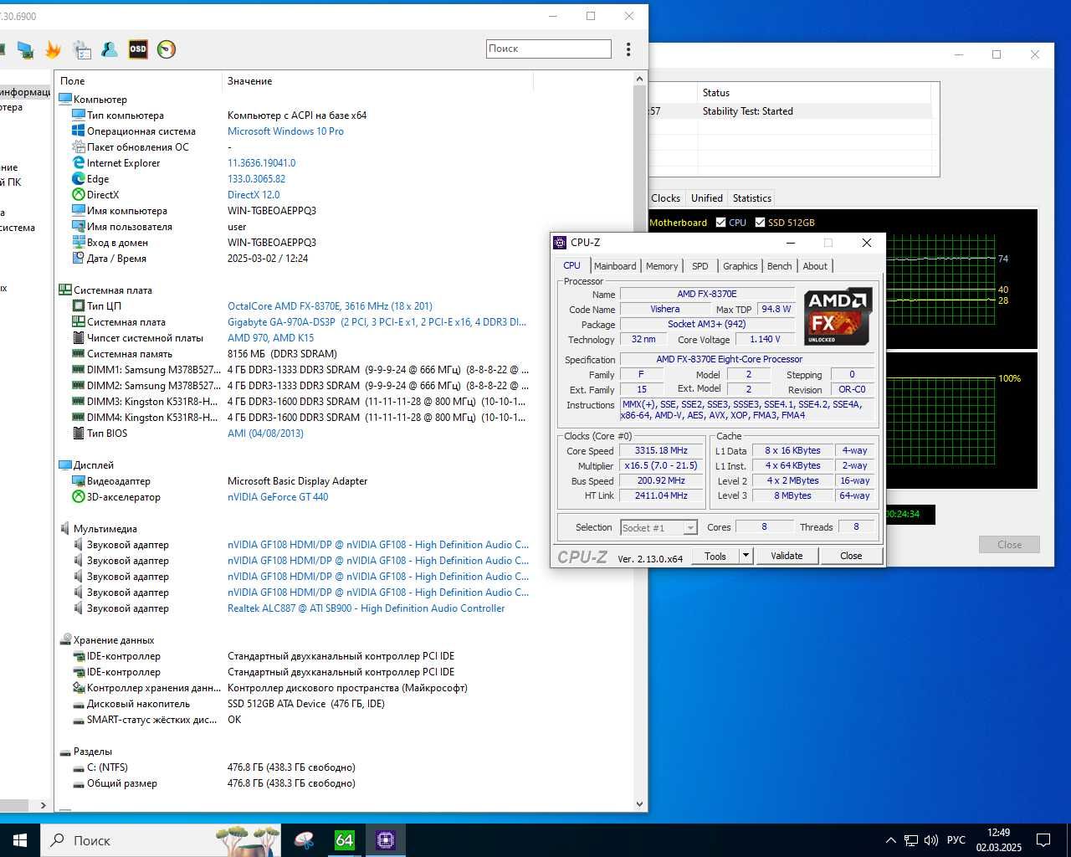Click the Значение column header
The width and height of the screenshot is (1071, 857).
click(x=377, y=81)
